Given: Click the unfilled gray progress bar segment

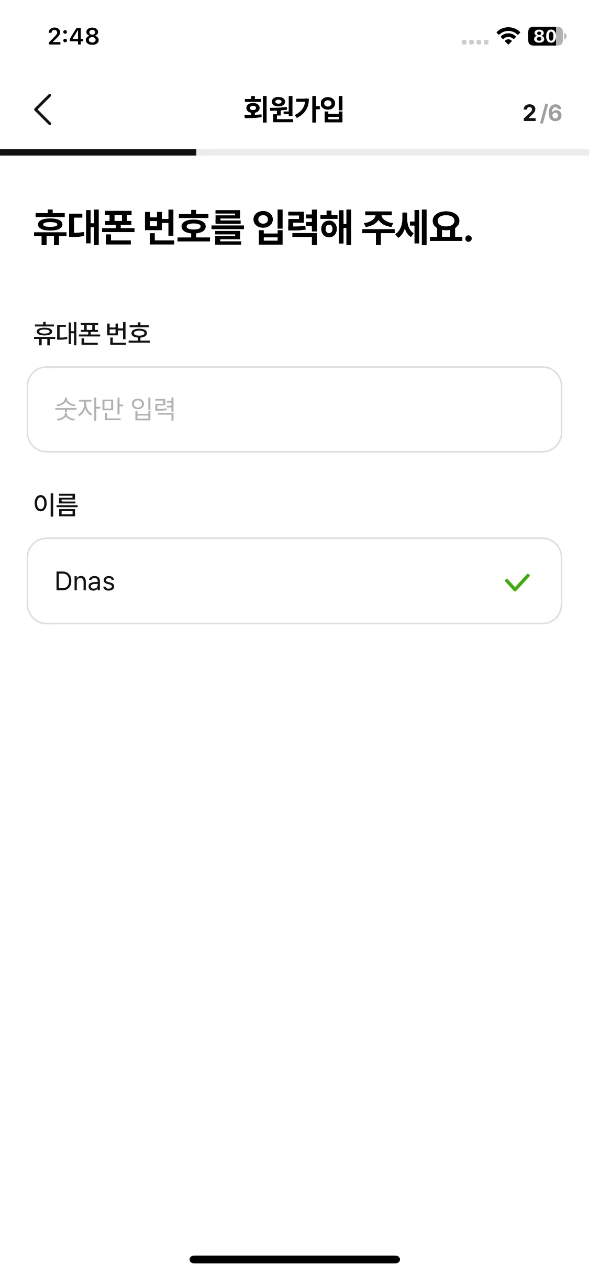Looking at the screenshot, I should 393,152.
